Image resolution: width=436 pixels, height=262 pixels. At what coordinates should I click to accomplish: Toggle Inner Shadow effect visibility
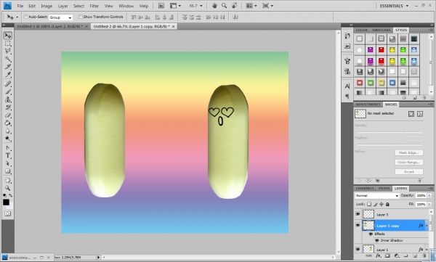pyautogui.click(x=377, y=240)
